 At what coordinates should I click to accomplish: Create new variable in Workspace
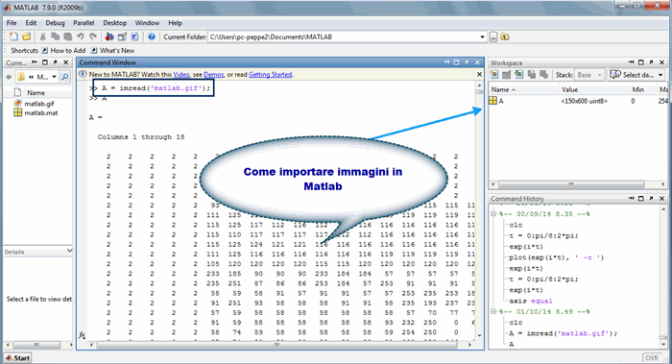[x=494, y=75]
